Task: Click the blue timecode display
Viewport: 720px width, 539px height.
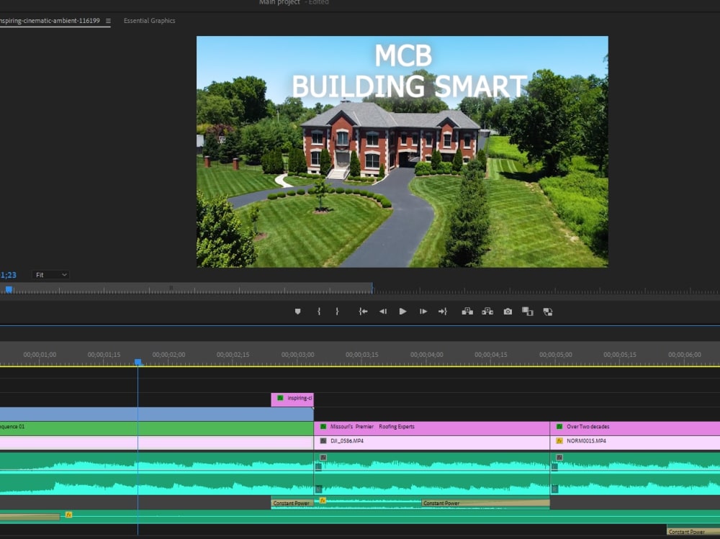Action: (x=8, y=275)
